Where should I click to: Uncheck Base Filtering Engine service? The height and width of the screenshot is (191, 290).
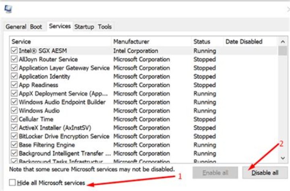(14, 145)
